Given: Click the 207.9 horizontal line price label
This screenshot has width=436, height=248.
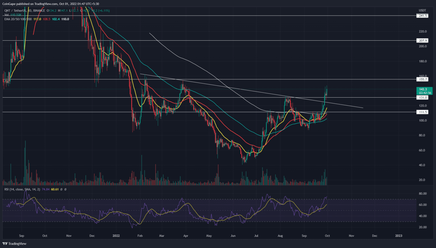Looking at the screenshot, I should [x=423, y=41].
